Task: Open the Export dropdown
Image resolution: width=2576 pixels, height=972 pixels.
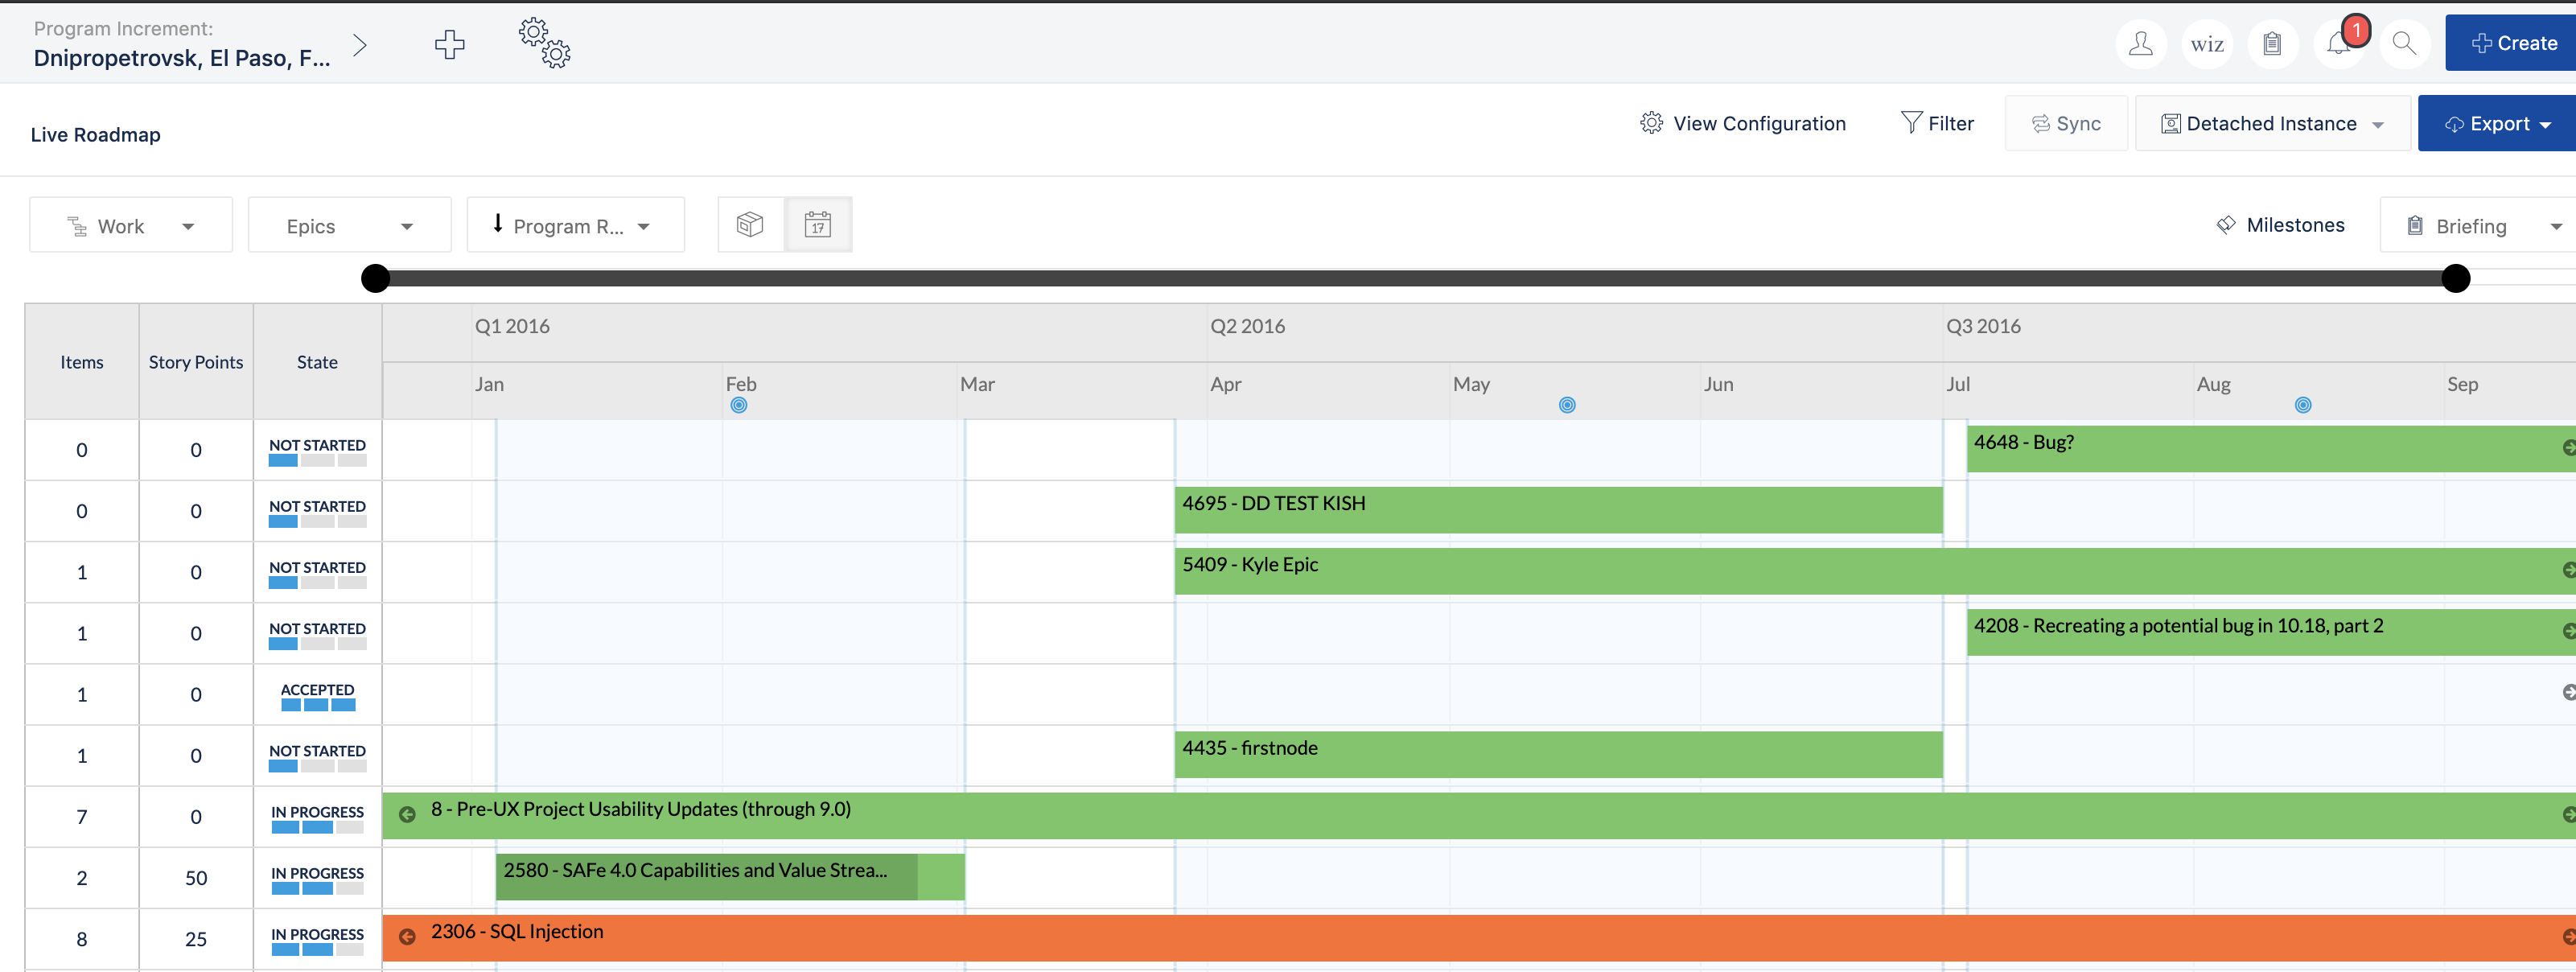Action: (2497, 124)
